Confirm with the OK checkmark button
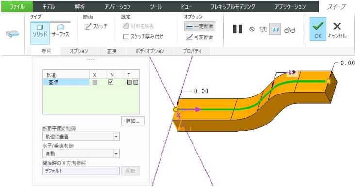The height and width of the screenshot is (187, 355). point(318,30)
